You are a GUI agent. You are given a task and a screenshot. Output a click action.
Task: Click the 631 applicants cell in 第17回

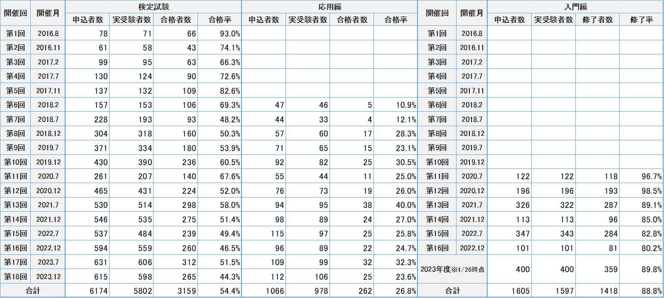[x=88, y=262]
